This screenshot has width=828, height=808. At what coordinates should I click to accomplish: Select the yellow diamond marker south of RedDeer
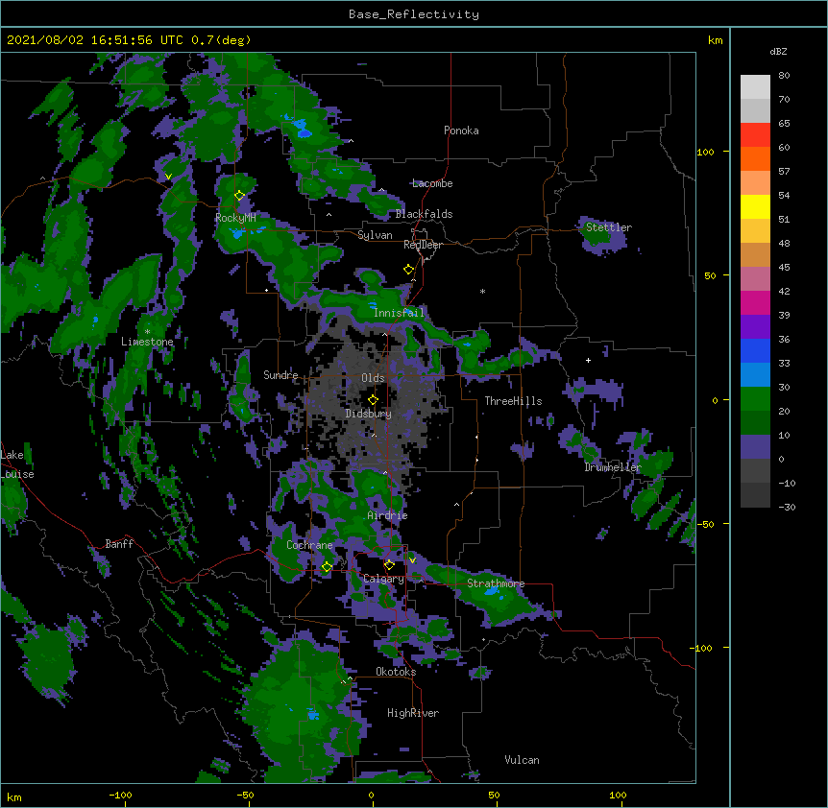tap(408, 270)
